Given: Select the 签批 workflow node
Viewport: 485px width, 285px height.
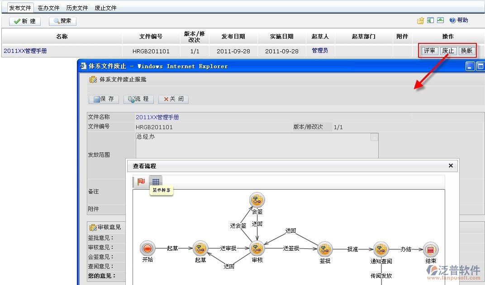Looking at the screenshot, I should point(324,249).
